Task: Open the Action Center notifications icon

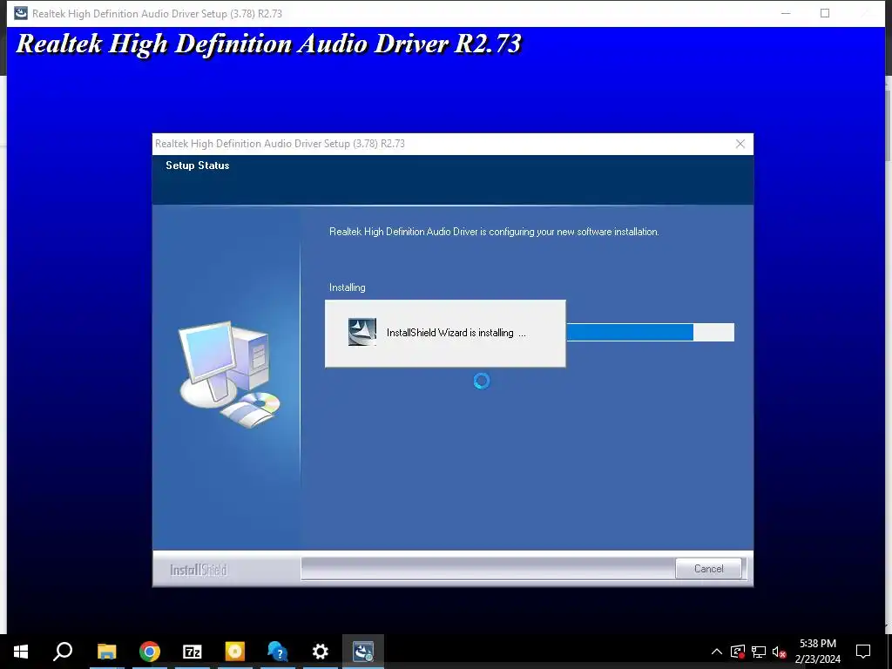Action: coord(863,652)
